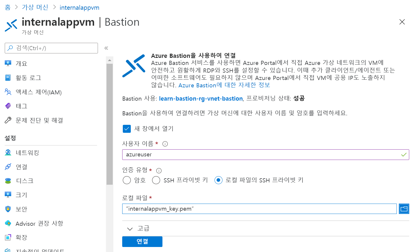
Task: Click the tags (태그) icon
Action: [x=8, y=106]
